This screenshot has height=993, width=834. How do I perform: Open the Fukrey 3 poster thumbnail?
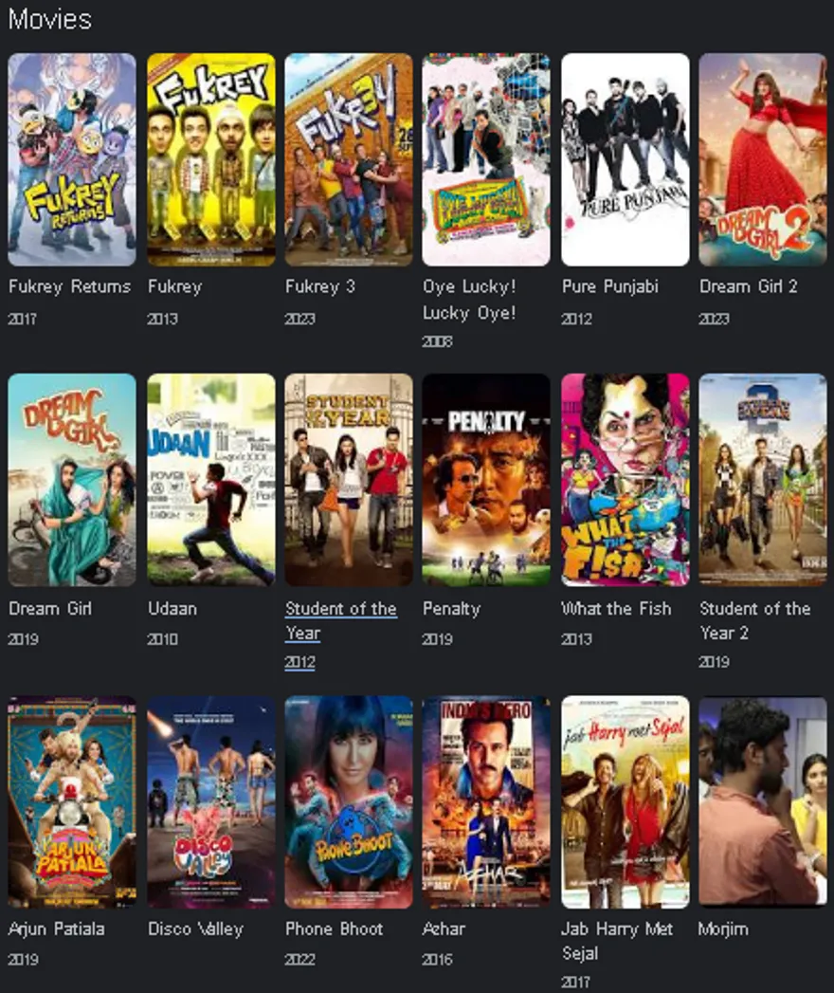click(x=348, y=159)
